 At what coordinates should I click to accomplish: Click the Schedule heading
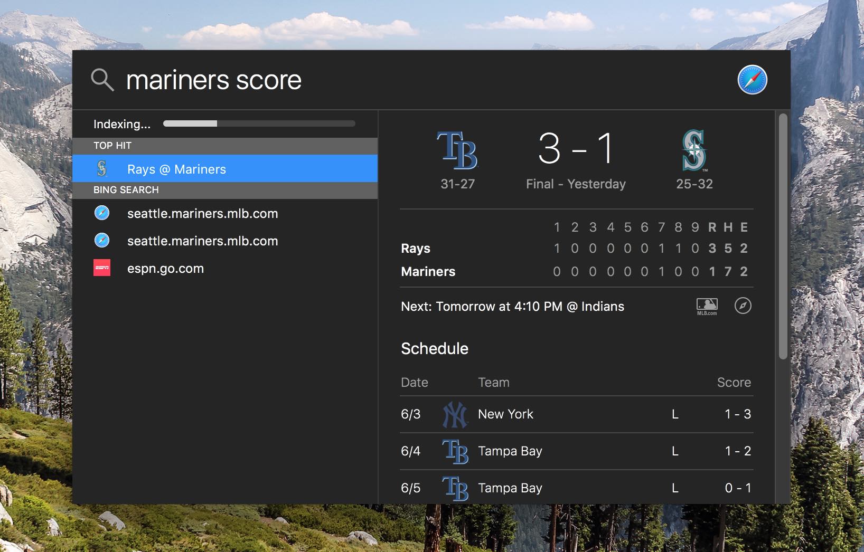coord(435,348)
